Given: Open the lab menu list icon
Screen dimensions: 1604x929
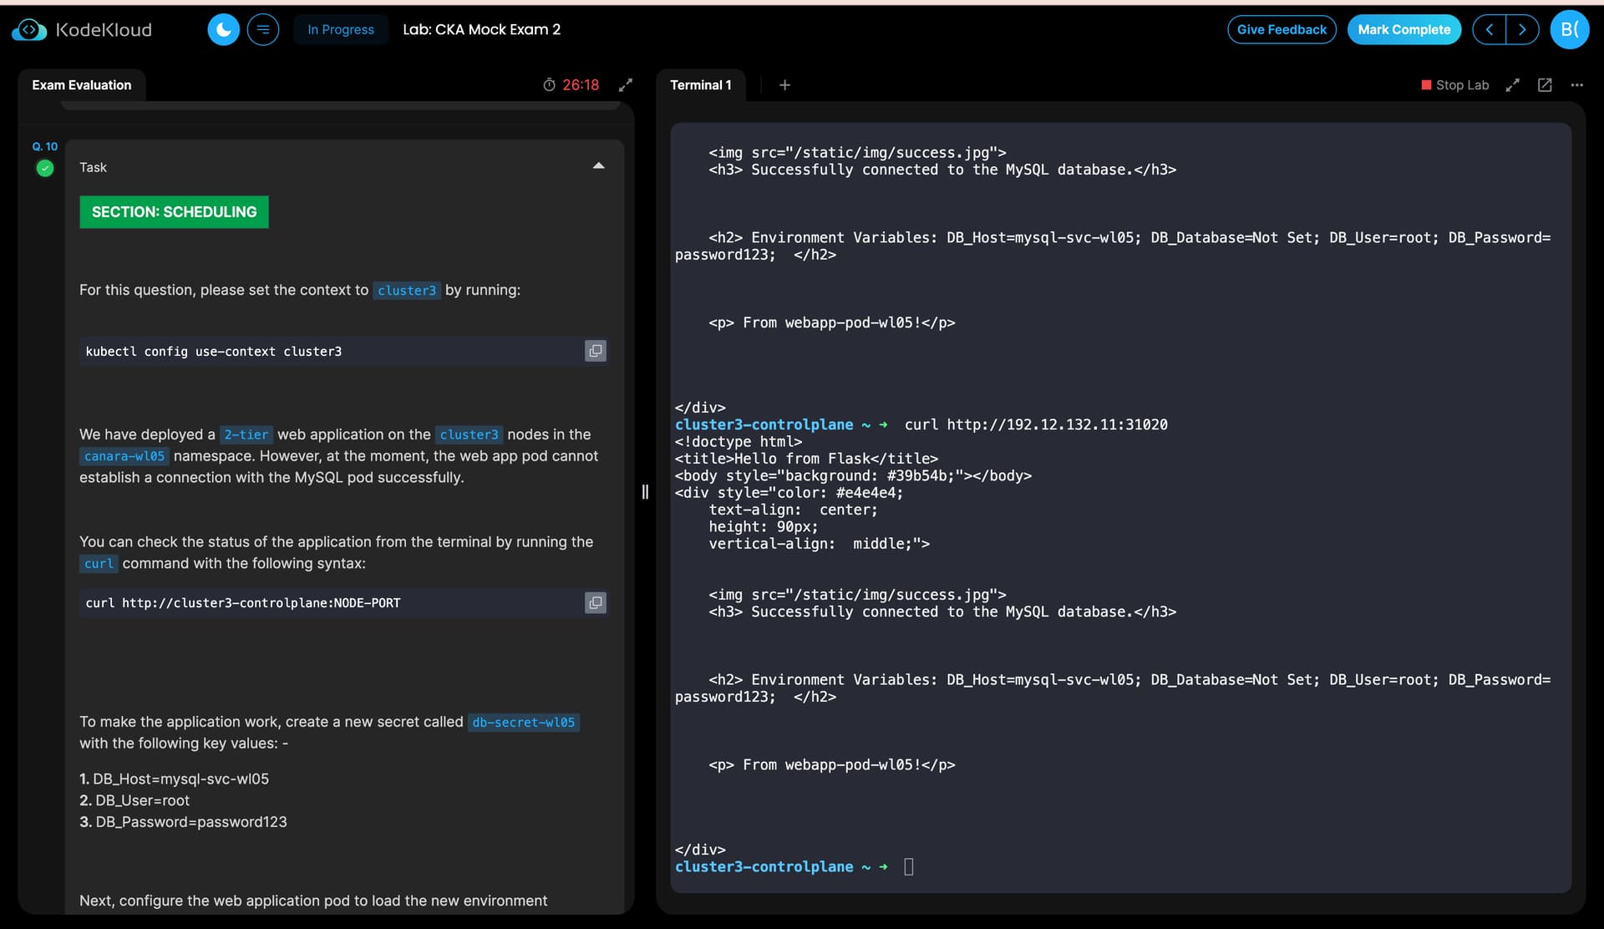Looking at the screenshot, I should [262, 30].
